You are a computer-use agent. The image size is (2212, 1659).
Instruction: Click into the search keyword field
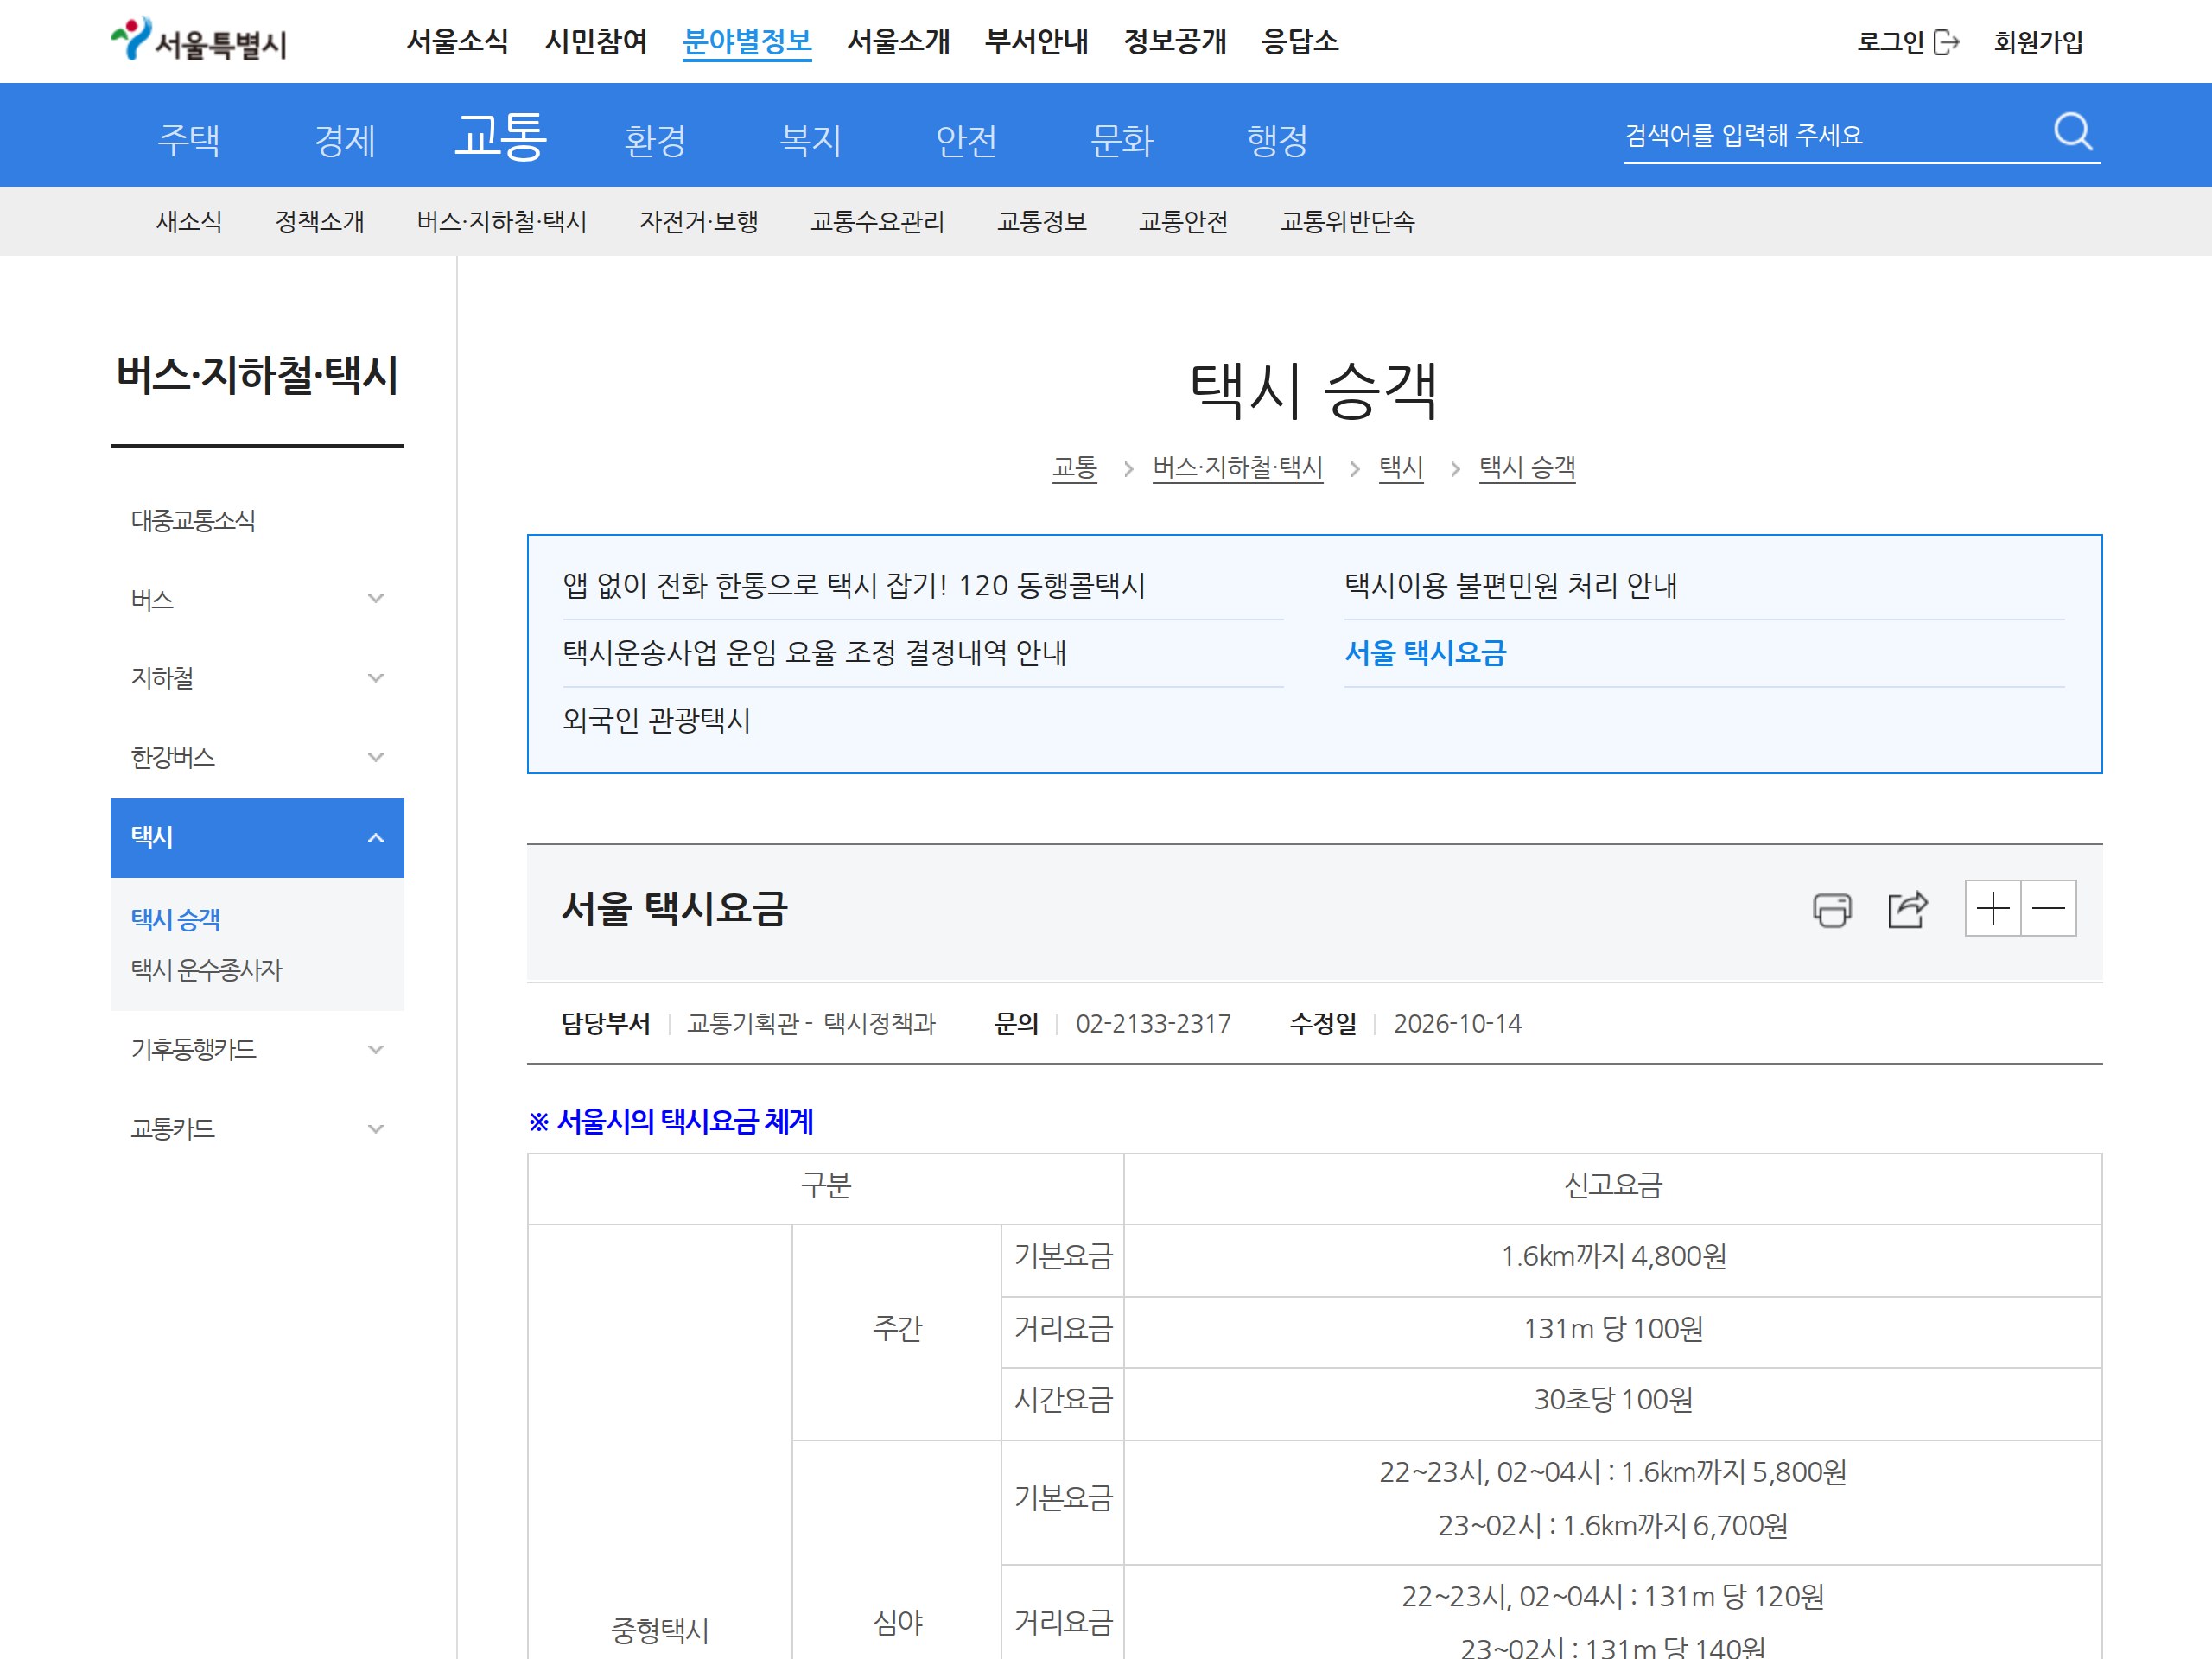pyautogui.click(x=1830, y=135)
